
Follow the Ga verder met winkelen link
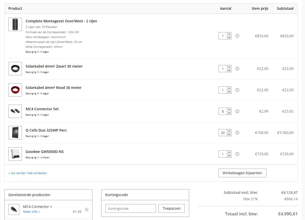pos(28,173)
